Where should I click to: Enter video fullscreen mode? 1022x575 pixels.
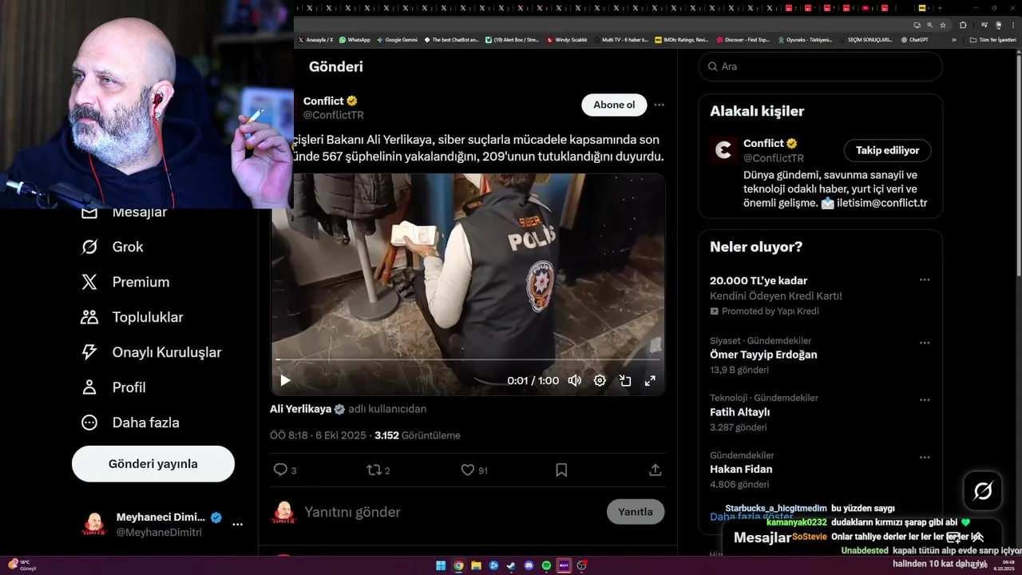(650, 380)
